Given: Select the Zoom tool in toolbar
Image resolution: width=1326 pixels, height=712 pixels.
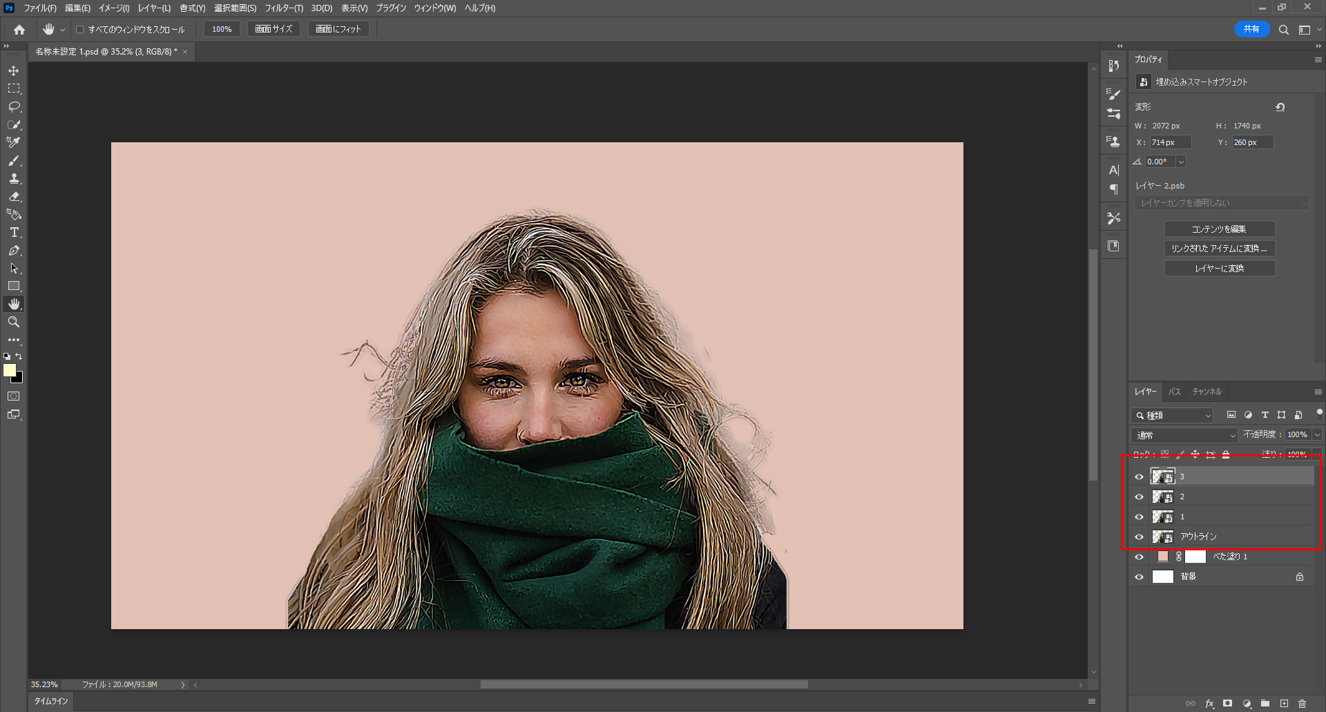Looking at the screenshot, I should click(x=14, y=322).
